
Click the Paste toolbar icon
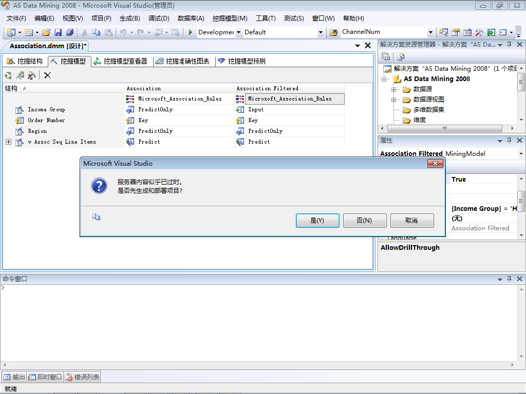click(x=108, y=32)
